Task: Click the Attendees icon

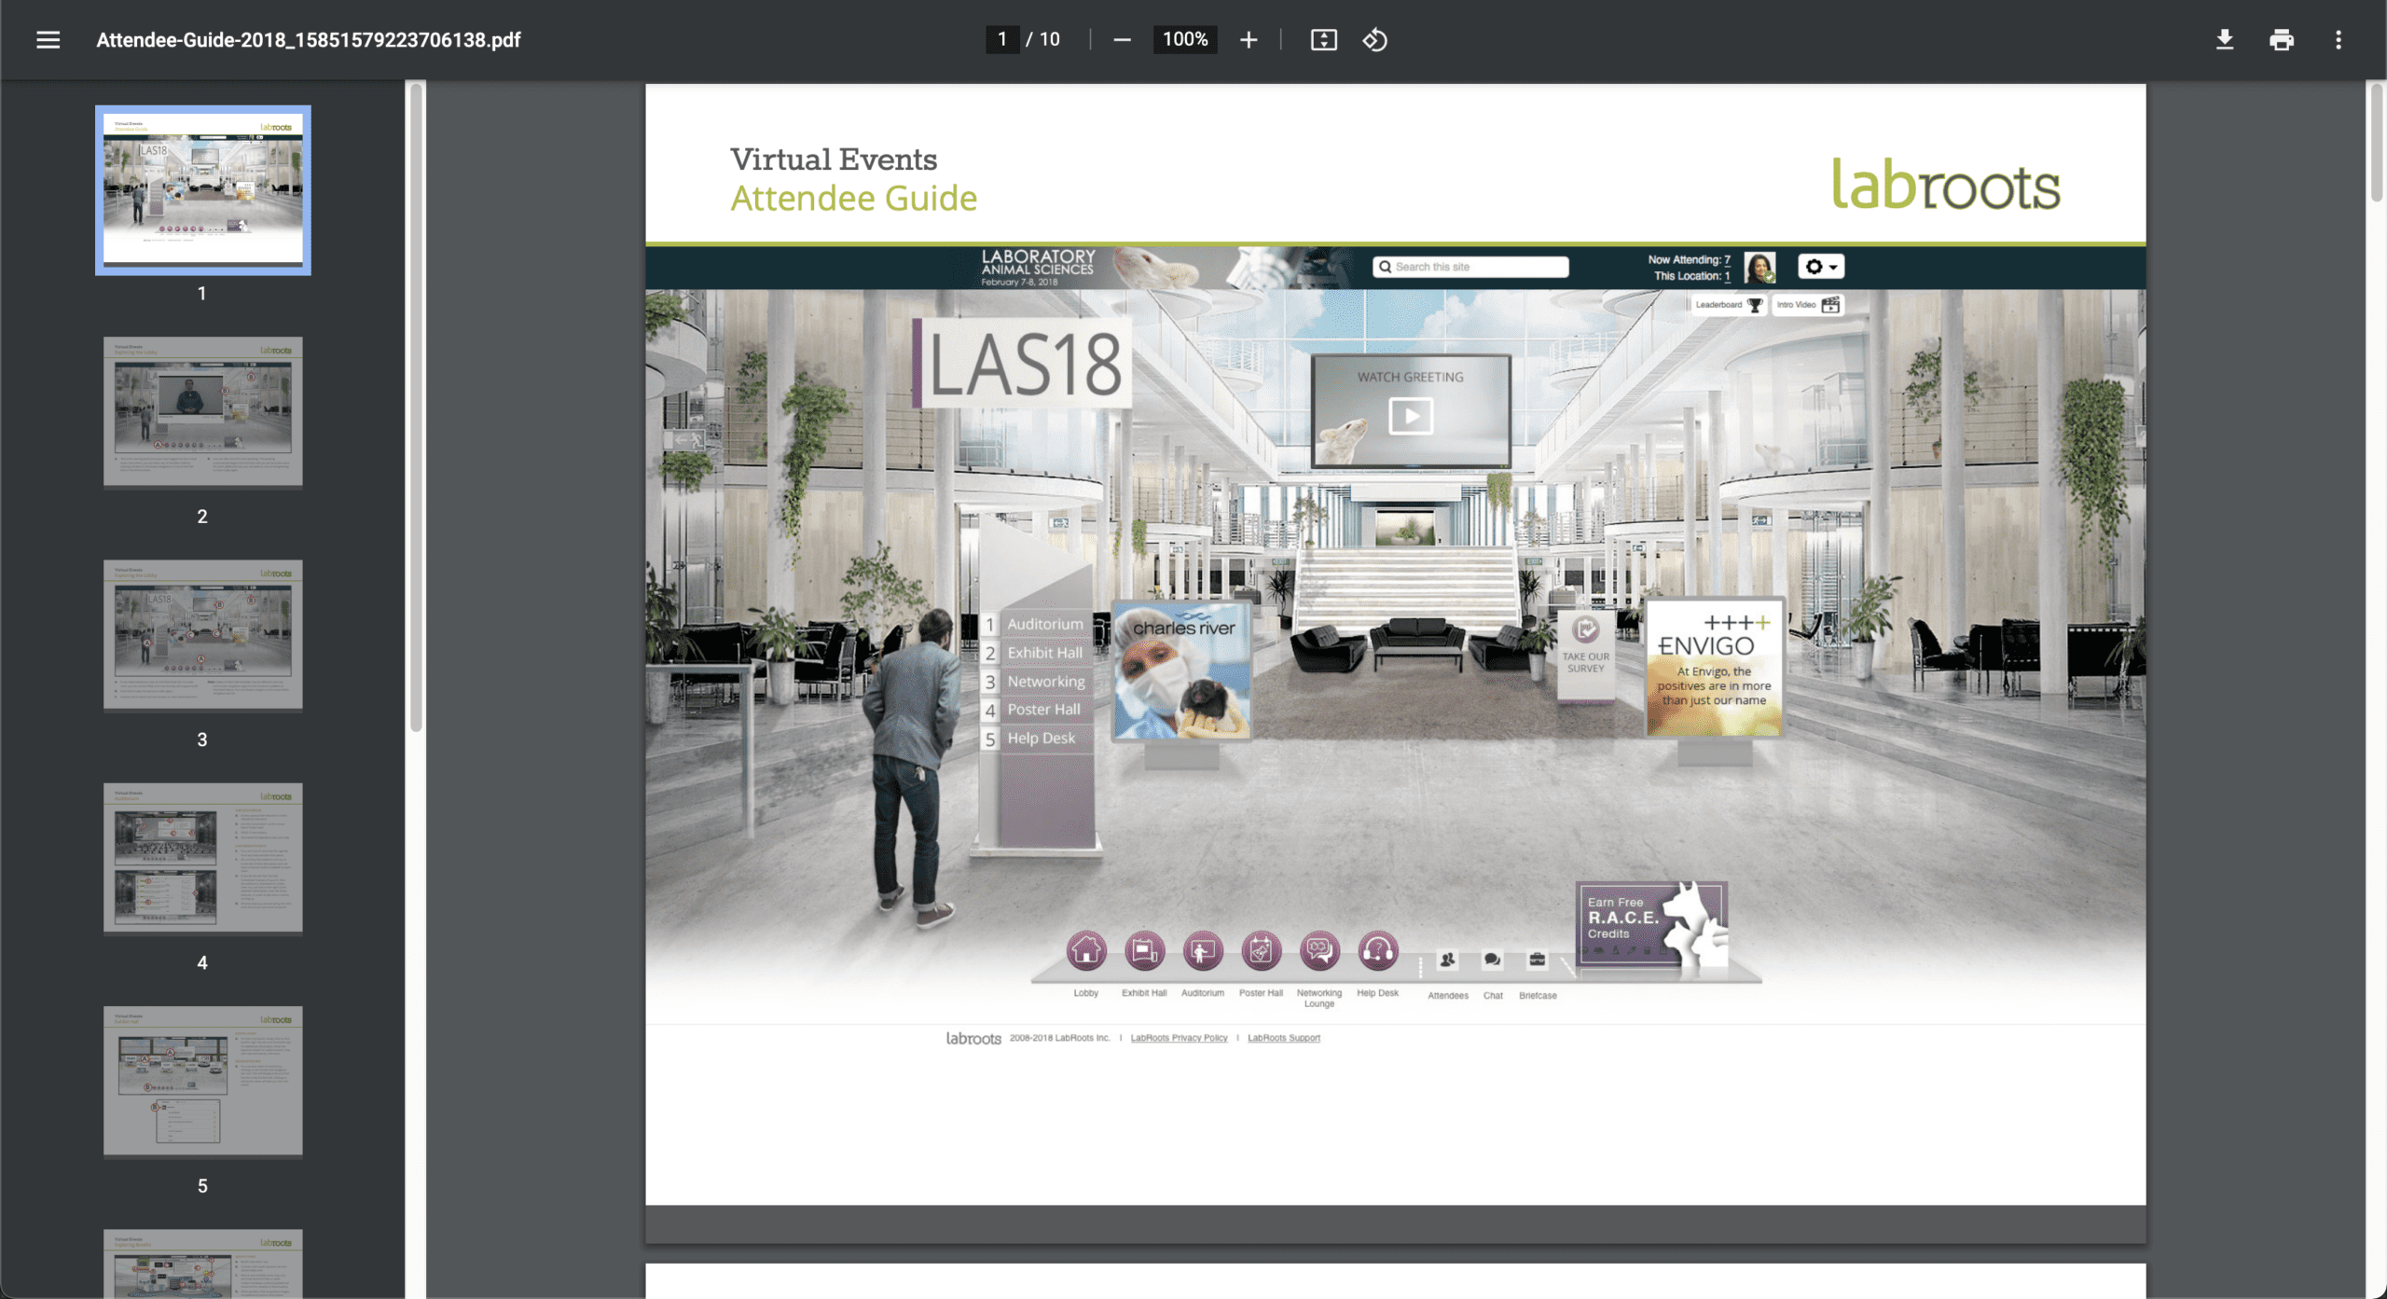Action: (x=1447, y=960)
